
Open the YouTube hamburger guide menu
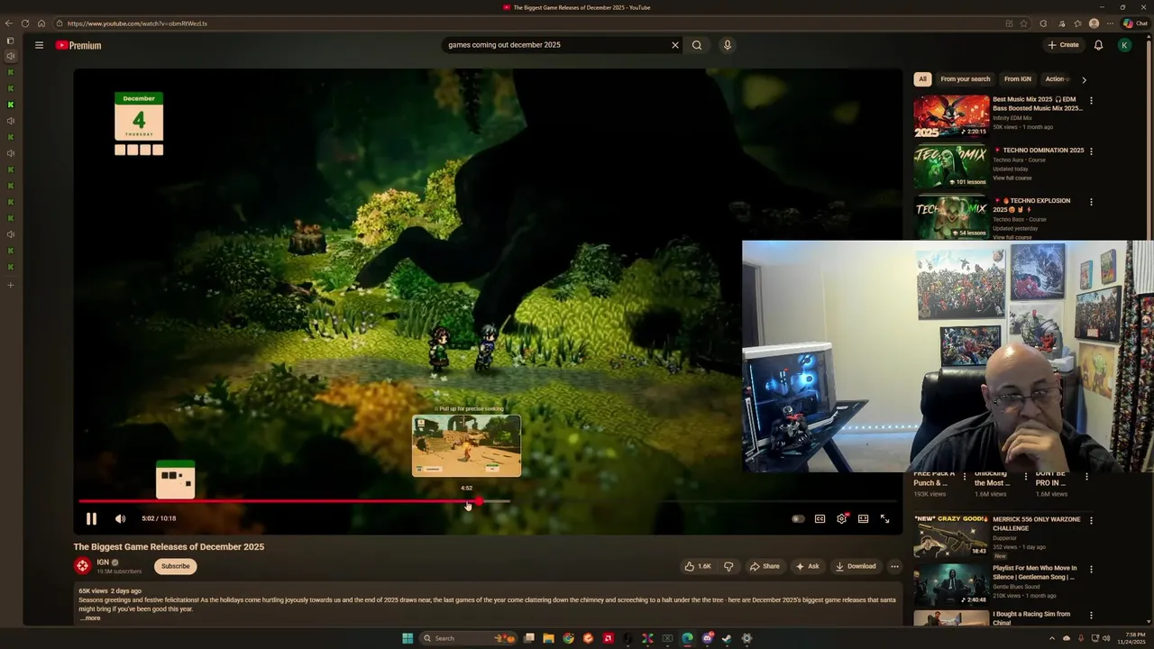39,45
